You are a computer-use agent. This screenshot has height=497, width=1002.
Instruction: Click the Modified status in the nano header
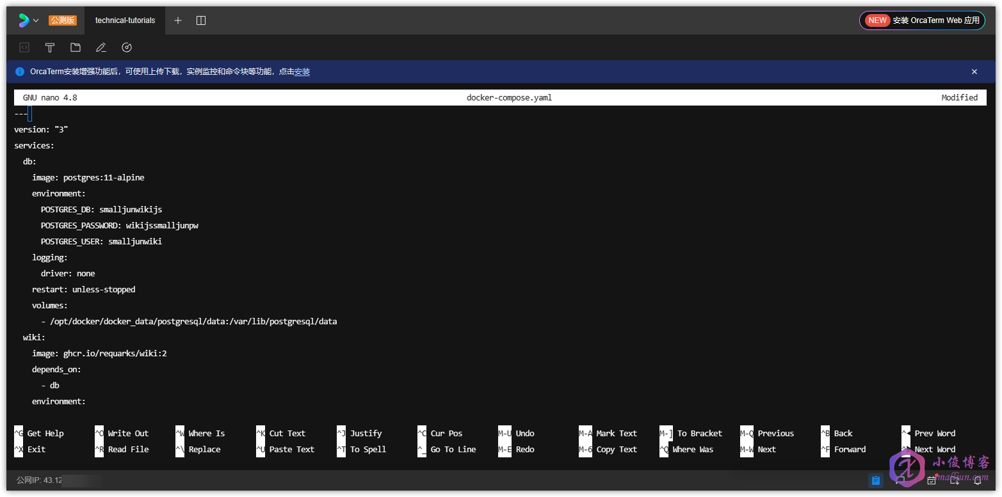pyautogui.click(x=959, y=98)
